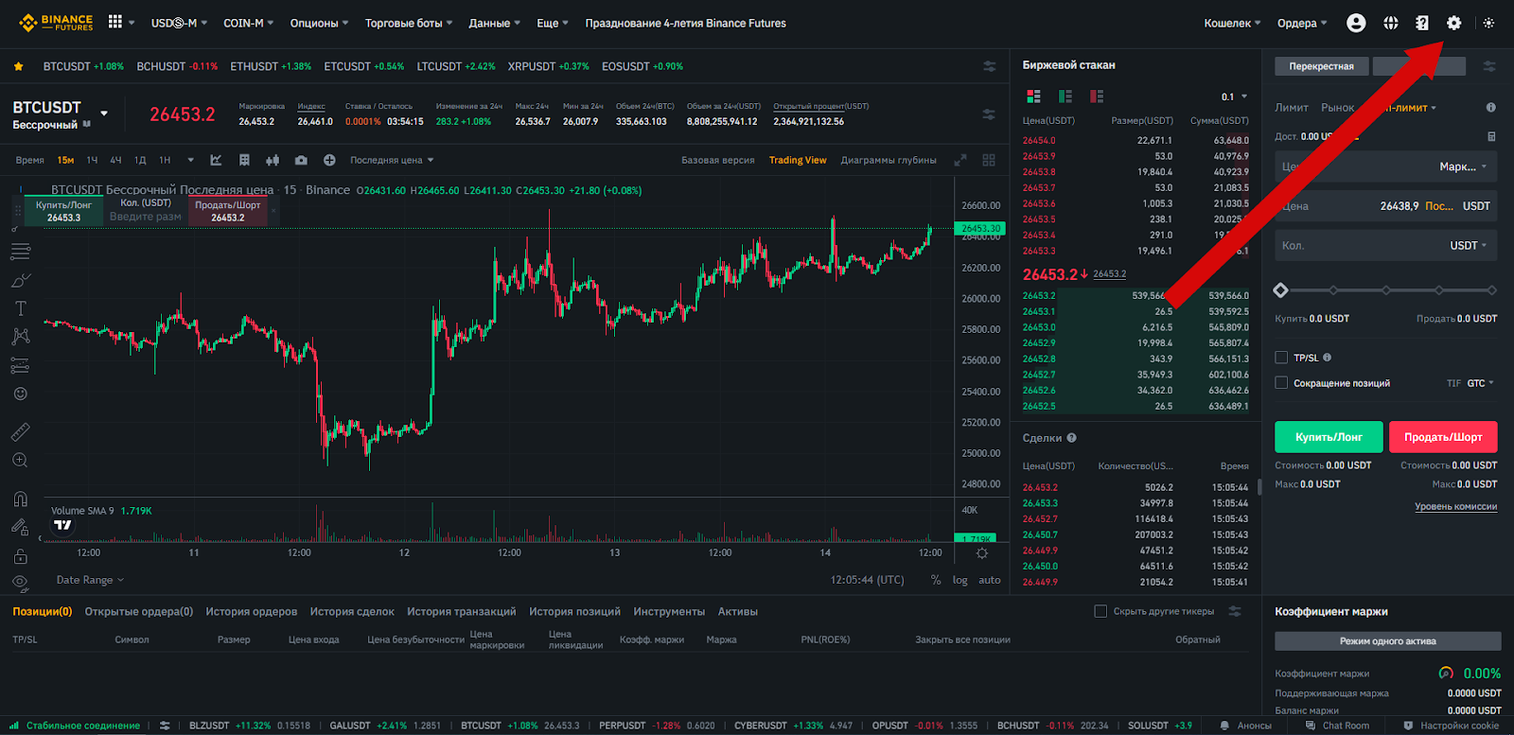1514x735 pixels.
Task: Click the red Продать/Шорт button
Action: pos(1443,437)
